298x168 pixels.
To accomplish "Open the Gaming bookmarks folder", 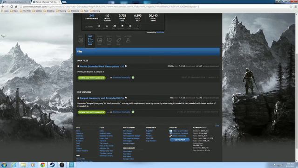I will [95, 11].
